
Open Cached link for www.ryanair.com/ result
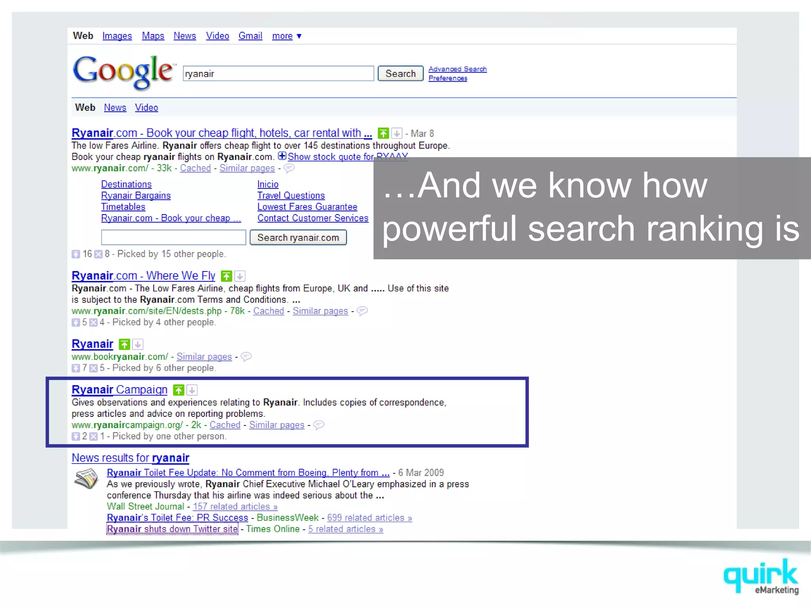tap(195, 168)
